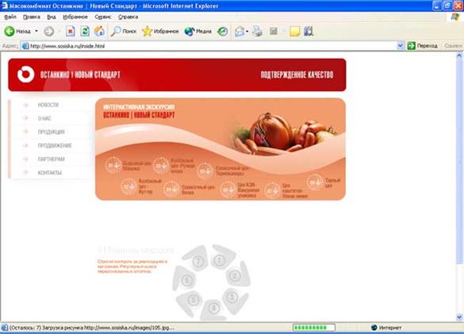Click the page loading progress bar

tap(313, 328)
